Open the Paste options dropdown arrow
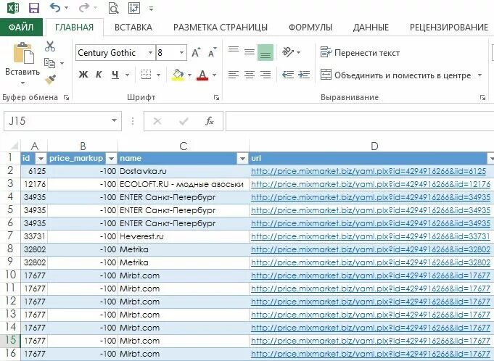 pyautogui.click(x=22, y=83)
